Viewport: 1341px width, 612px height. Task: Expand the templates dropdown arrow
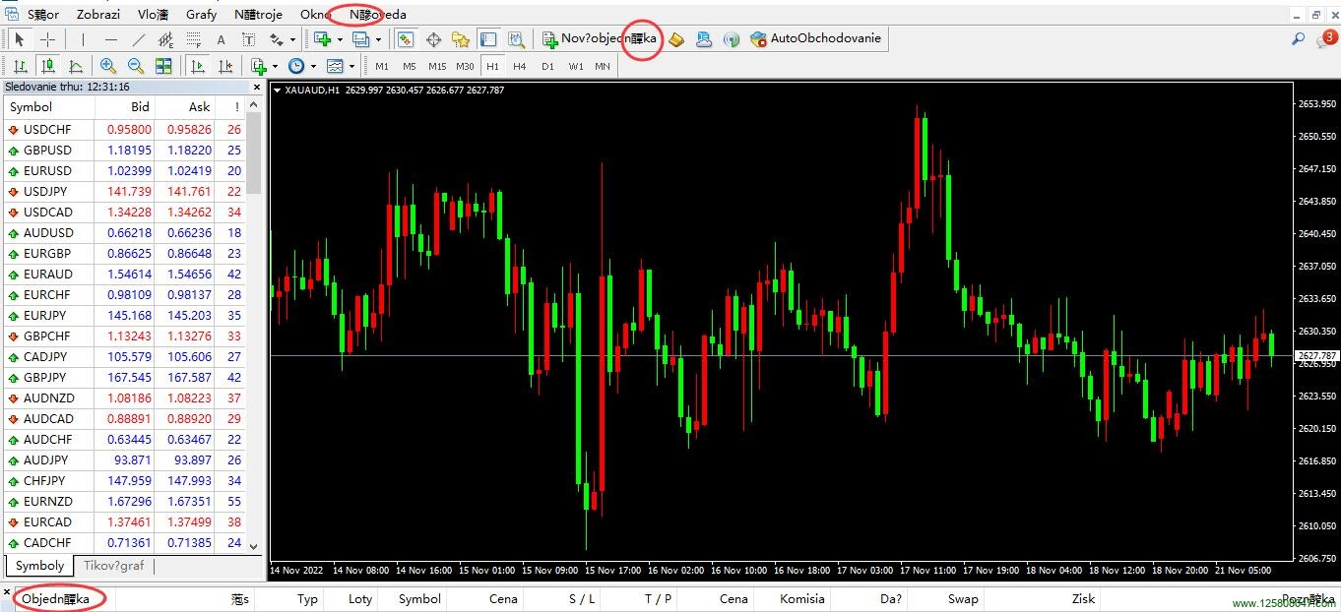coord(351,67)
